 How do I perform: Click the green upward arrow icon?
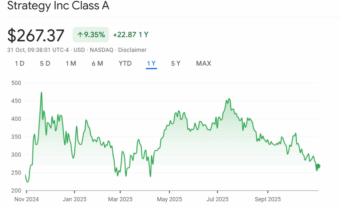click(81, 34)
